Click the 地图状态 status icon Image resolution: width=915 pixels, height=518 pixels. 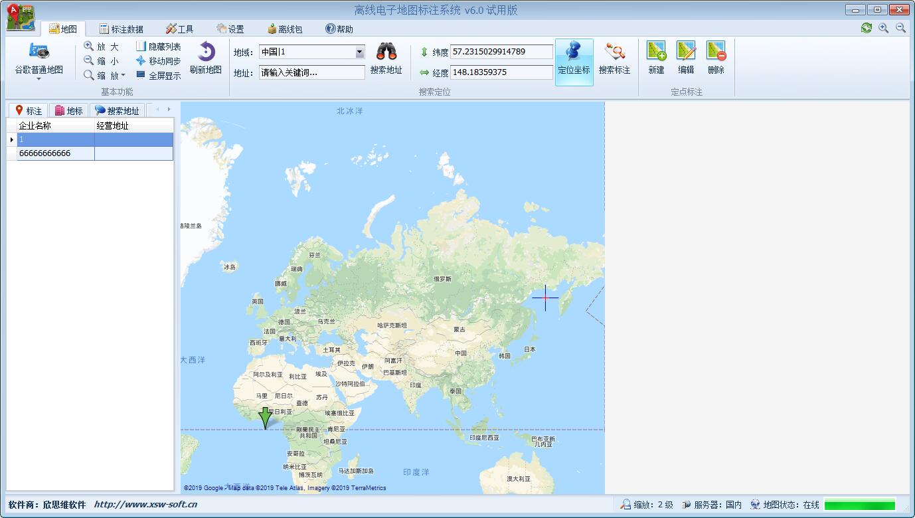tap(755, 505)
